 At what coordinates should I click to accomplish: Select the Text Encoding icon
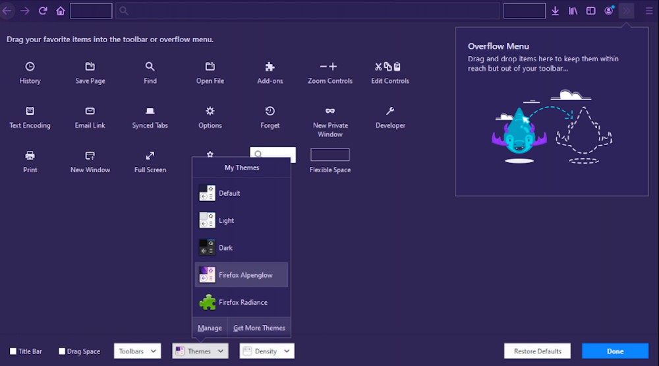point(30,111)
